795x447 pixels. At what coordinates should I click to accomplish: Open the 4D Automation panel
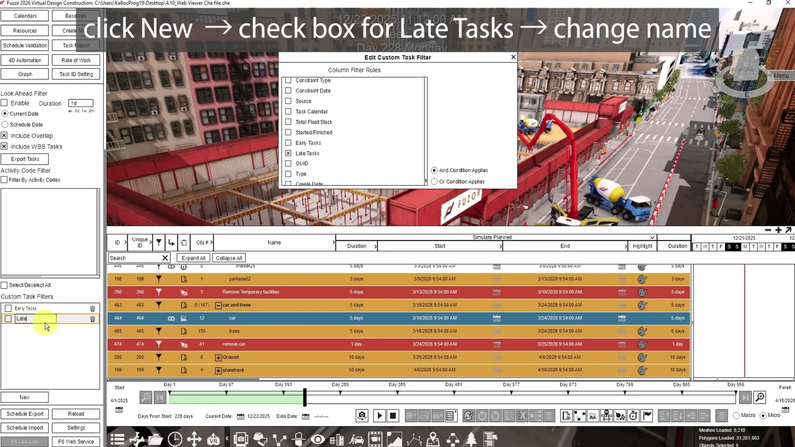pyautogui.click(x=25, y=60)
